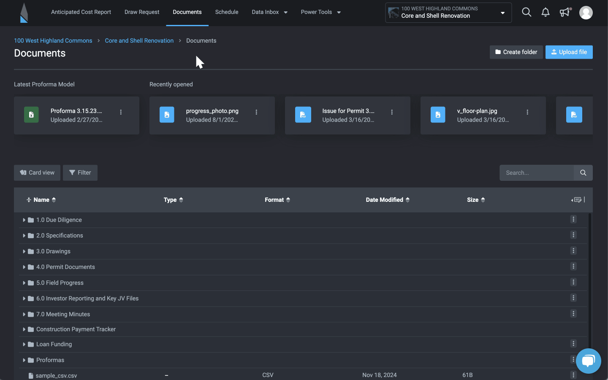Click the app logo icon
608x380 pixels.
[24, 13]
